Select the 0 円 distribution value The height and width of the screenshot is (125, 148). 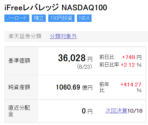(87, 111)
